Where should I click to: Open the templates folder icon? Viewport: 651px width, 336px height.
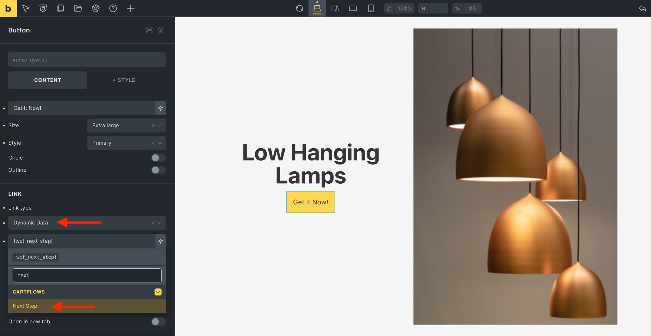78,8
